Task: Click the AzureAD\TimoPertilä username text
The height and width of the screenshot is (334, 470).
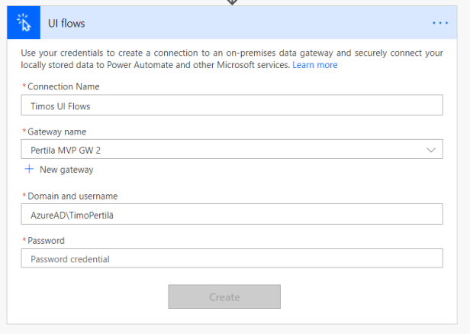Action: 76,216
